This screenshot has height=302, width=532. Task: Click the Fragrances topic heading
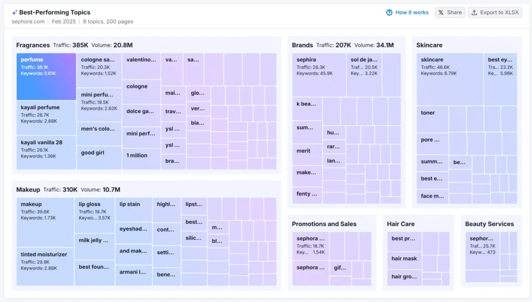tap(33, 45)
